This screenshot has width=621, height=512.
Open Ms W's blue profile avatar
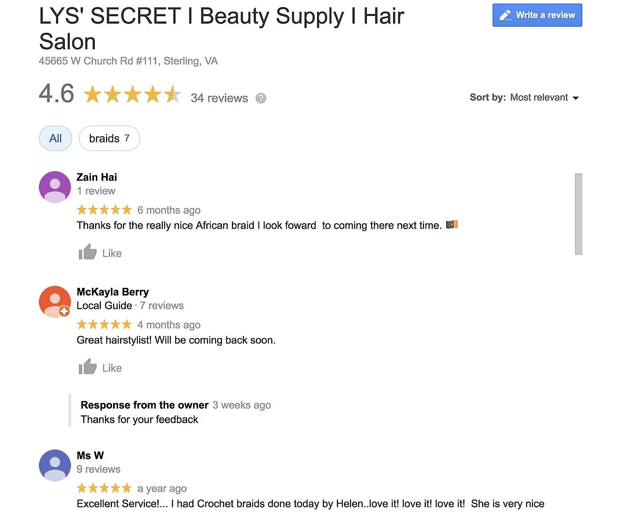55,465
